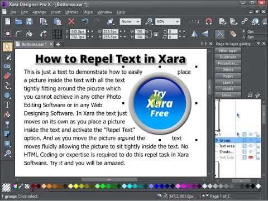Pick the magenta color swatch
The image size is (268, 201).
(x=183, y=186)
